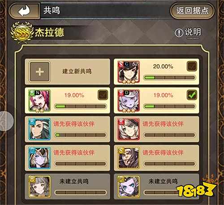Select the pink-haired N-rank hero portrait
The image size is (224, 205).
point(39,101)
